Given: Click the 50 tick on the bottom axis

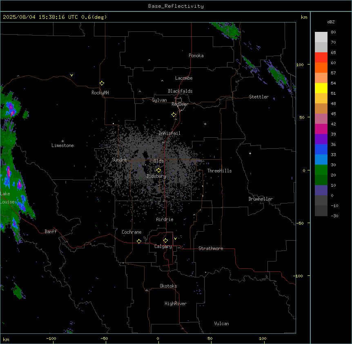Looking at the screenshot, I should [x=210, y=338].
